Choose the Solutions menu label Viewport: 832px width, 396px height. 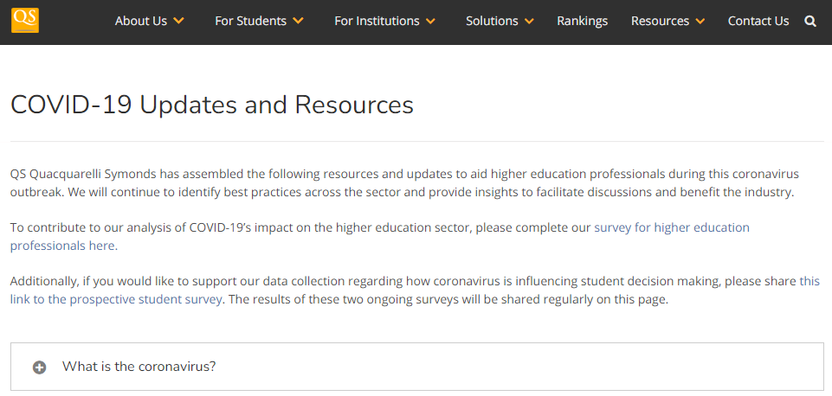point(492,21)
